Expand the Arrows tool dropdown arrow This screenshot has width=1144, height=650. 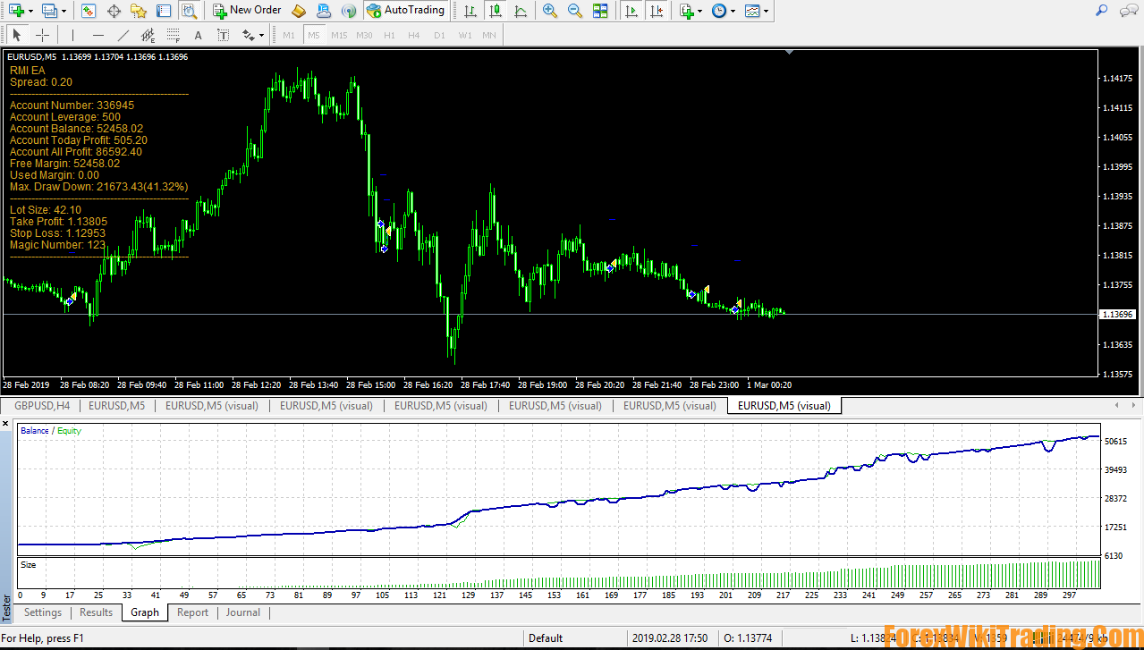[261, 35]
